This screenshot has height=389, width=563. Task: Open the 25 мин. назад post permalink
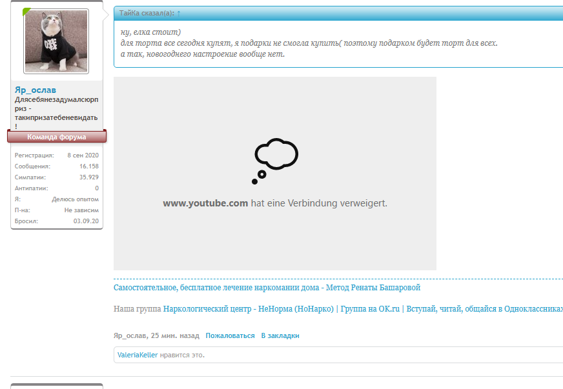tap(176, 335)
